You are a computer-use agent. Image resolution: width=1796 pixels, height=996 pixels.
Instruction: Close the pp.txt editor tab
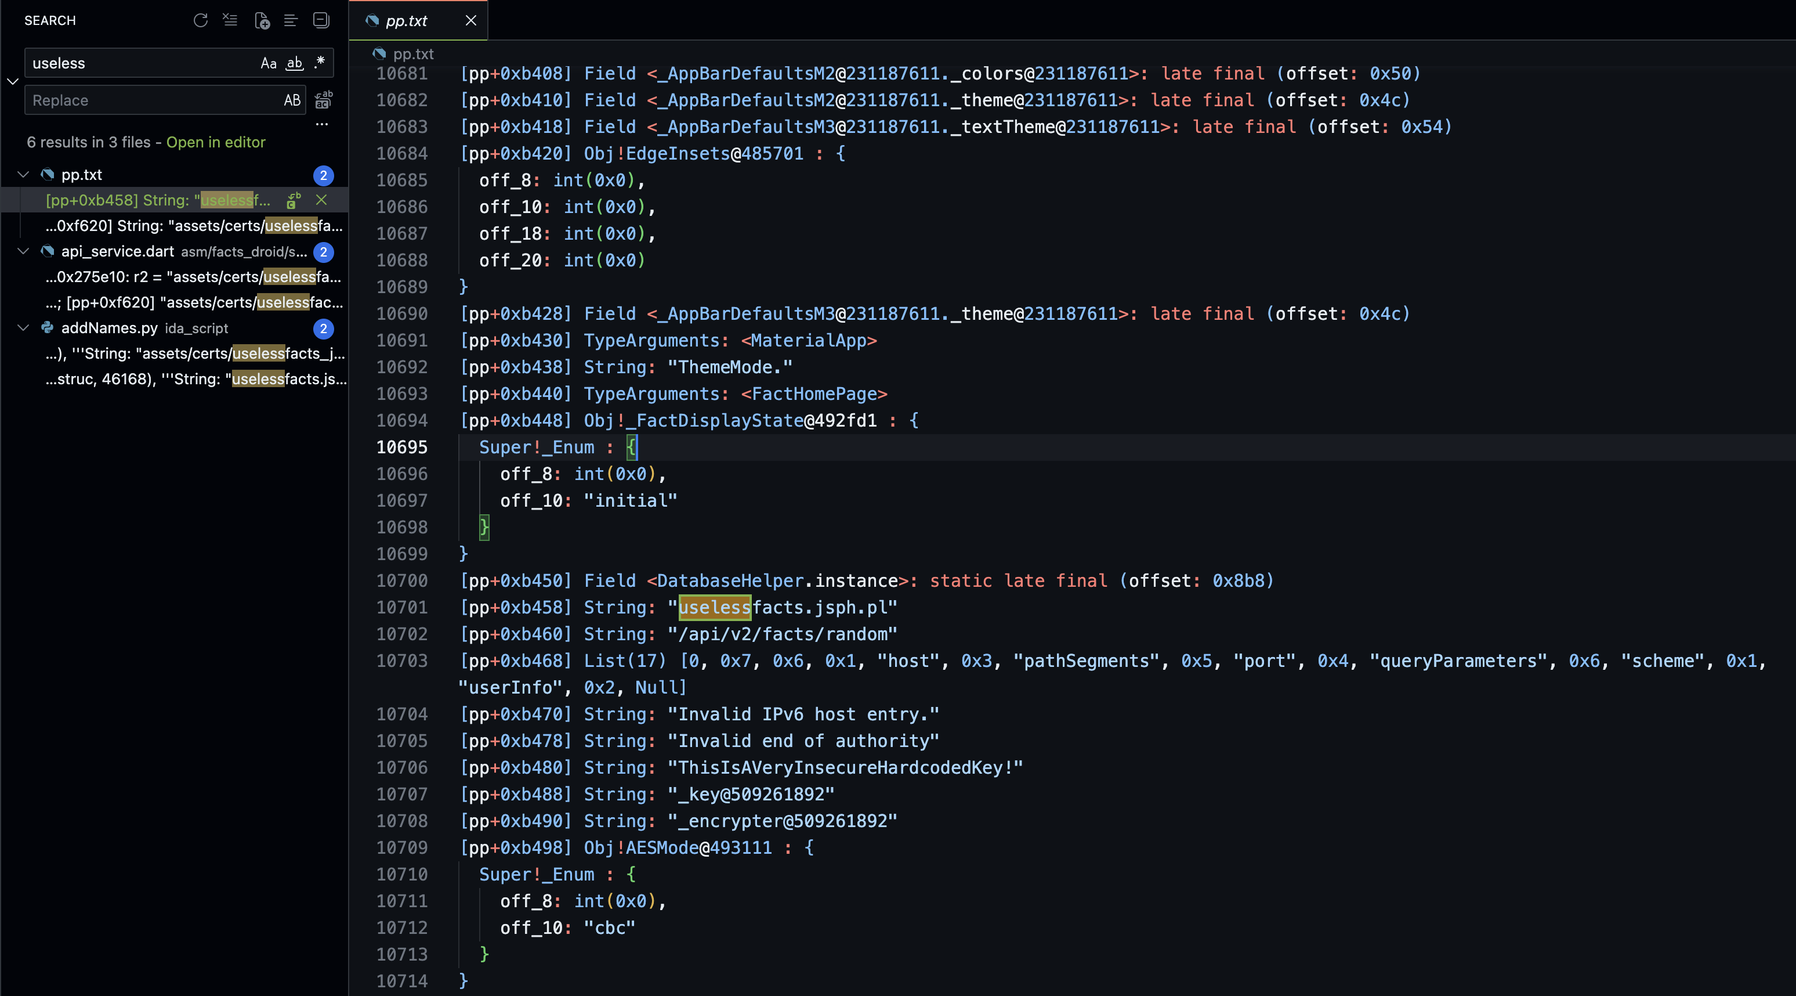(x=471, y=20)
